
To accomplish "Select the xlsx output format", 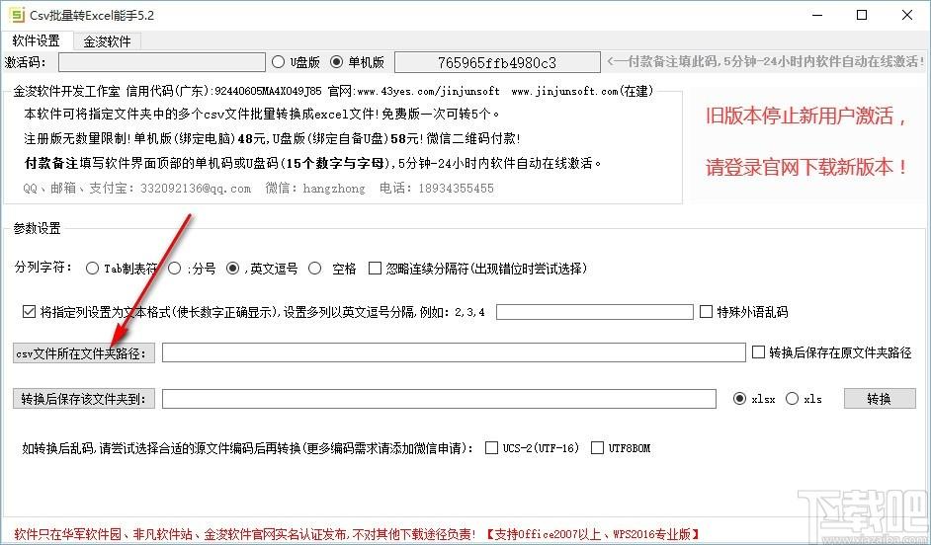I will [739, 399].
